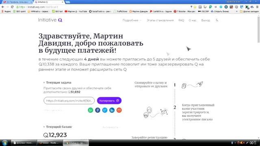260x146 pixels.
Task: Open the OSCORP bookmark
Action: click(x=204, y=11)
